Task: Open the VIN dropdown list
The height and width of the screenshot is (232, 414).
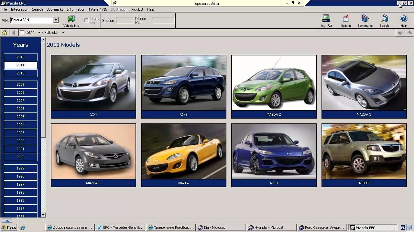Action: [x=56, y=20]
